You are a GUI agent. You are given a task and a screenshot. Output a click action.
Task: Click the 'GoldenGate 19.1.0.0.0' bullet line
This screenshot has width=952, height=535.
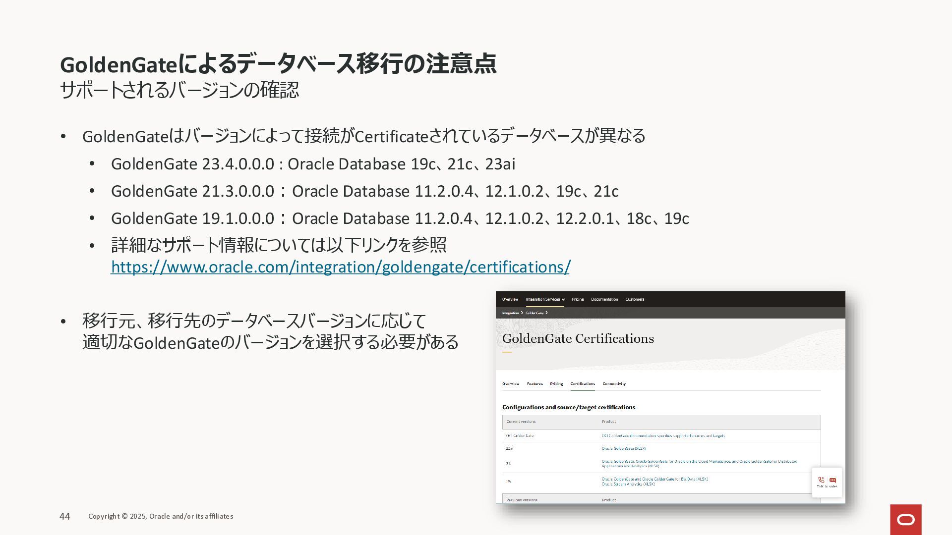click(x=400, y=218)
